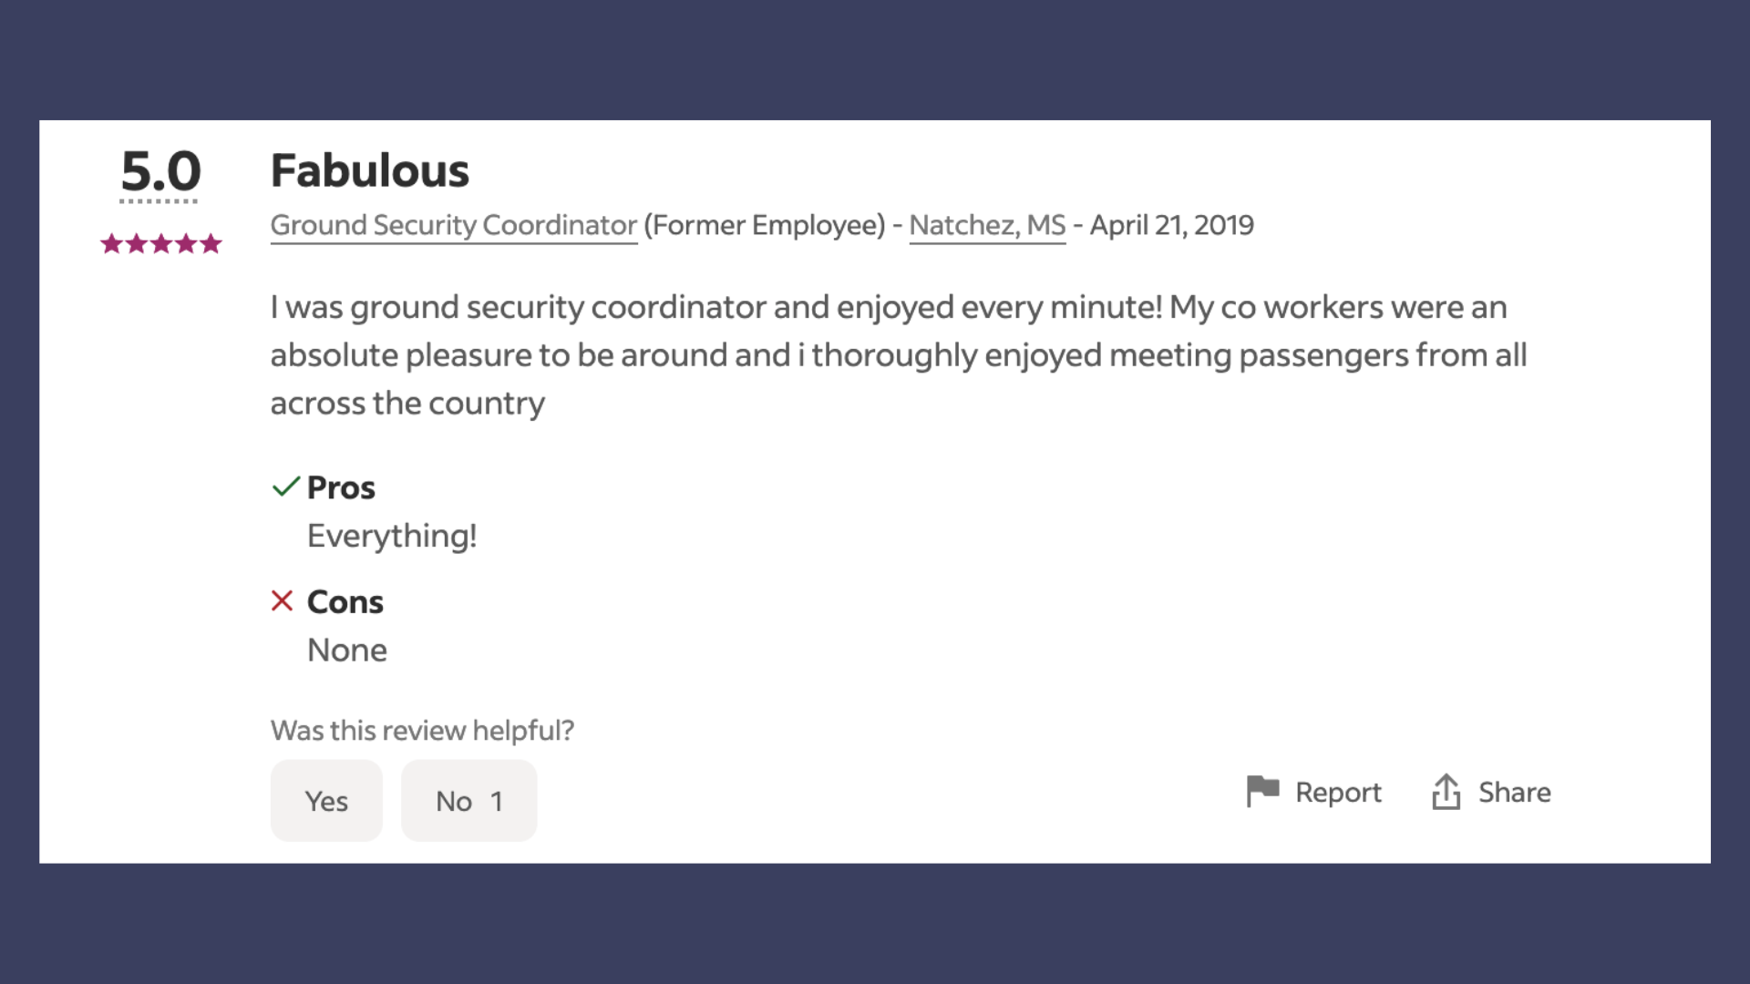The width and height of the screenshot is (1750, 984).
Task: Click the April 21, 2019 date
Action: pos(1172,225)
